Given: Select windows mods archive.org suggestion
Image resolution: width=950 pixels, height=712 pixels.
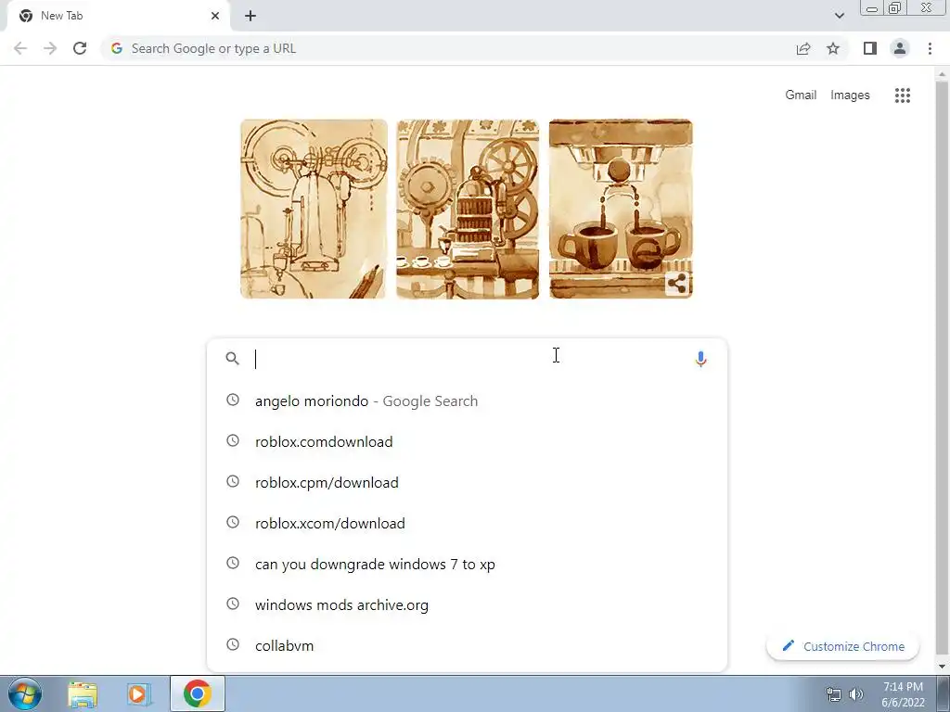Looking at the screenshot, I should 467,604.
